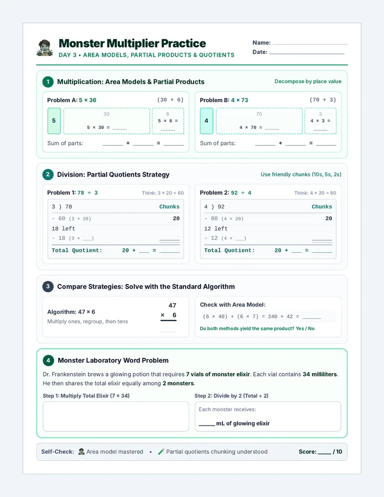
Task: Click 'Sum of parts:' label in Problem B
Action: click(x=218, y=143)
